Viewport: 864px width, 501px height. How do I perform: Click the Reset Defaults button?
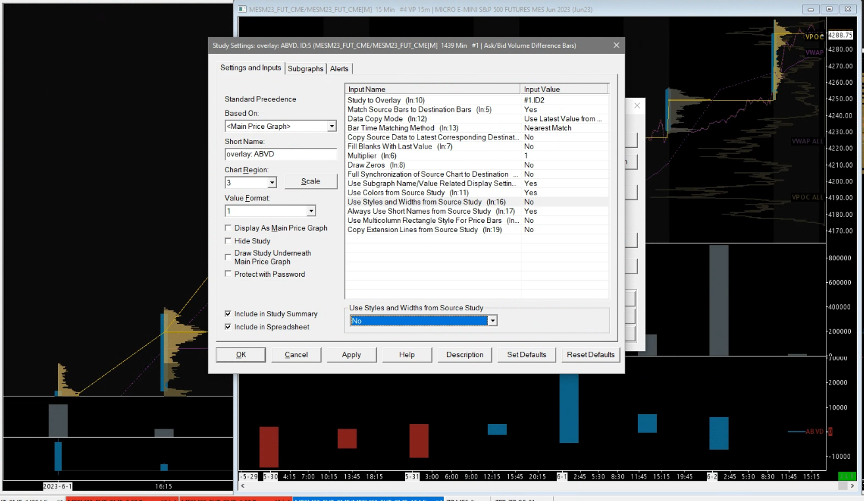pyautogui.click(x=590, y=354)
